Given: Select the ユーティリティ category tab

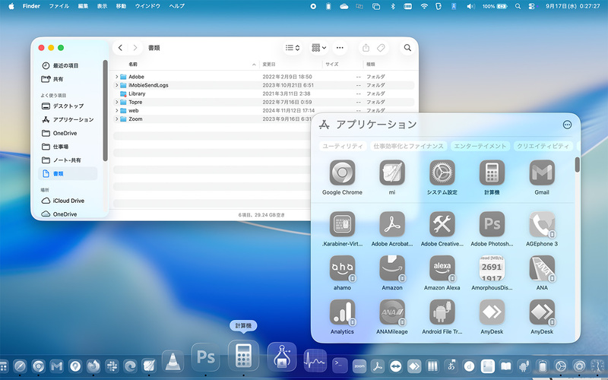Looking at the screenshot, I should 342,146.
